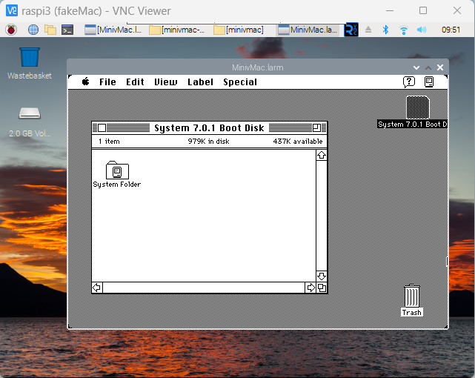This screenshot has width=475, height=378.
Task: Open the web browser globe icon
Action: (33, 30)
